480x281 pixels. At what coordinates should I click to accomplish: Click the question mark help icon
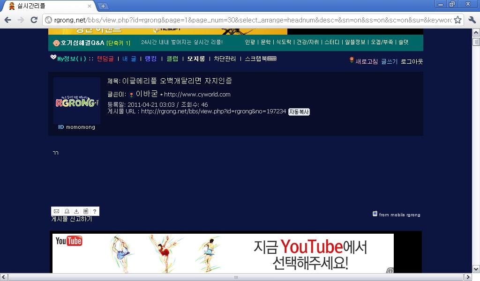pos(95,211)
